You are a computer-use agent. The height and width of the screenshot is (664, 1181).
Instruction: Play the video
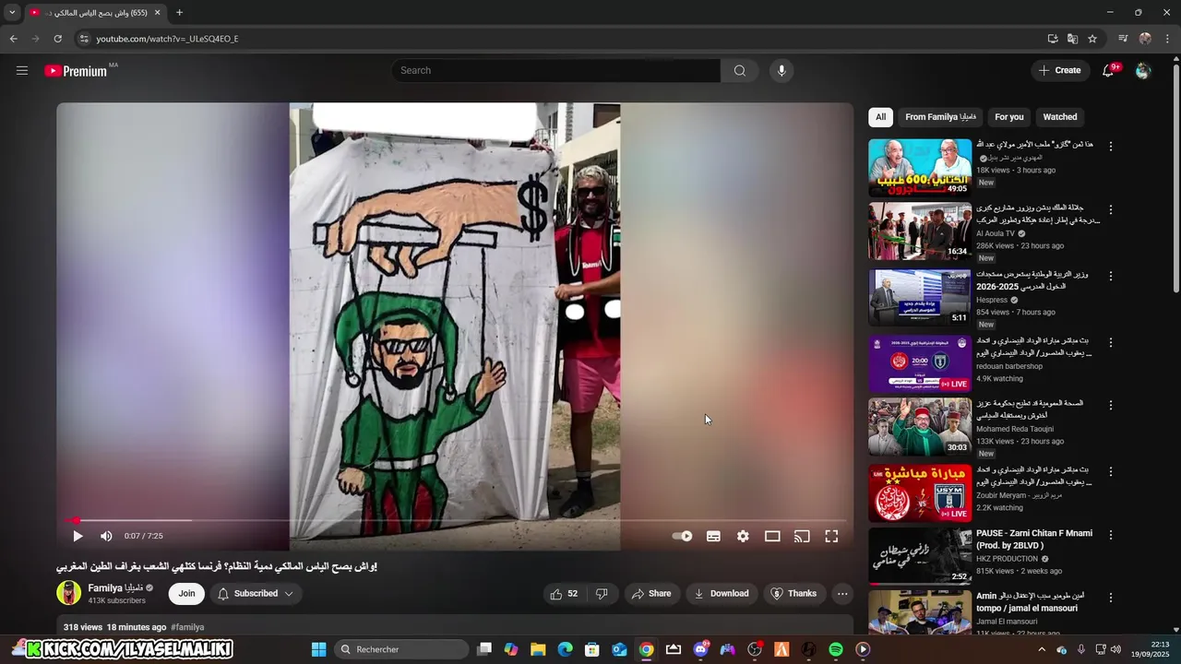coord(78,536)
